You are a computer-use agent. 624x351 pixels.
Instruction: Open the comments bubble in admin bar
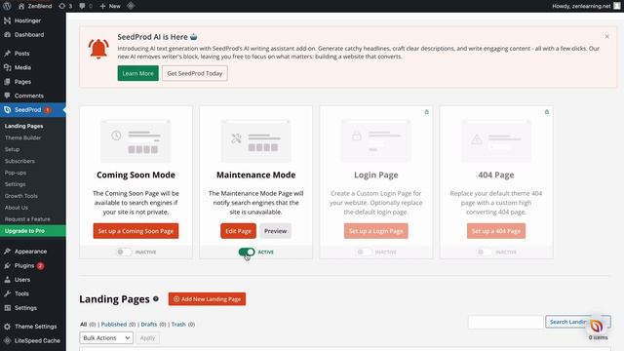[x=86, y=6]
